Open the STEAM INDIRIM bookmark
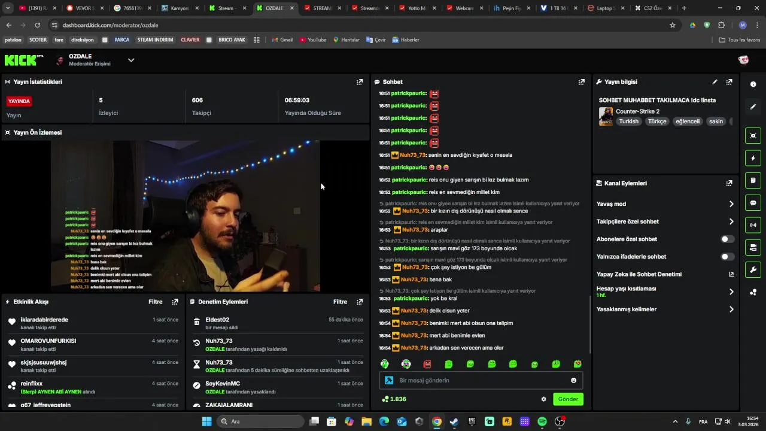The width and height of the screenshot is (766, 431). pos(155,40)
